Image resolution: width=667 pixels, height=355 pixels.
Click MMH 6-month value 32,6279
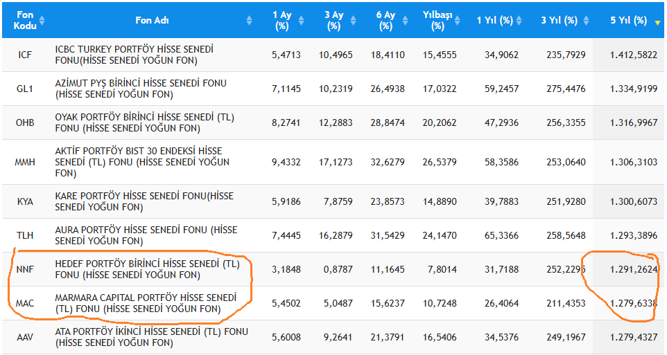[388, 162]
